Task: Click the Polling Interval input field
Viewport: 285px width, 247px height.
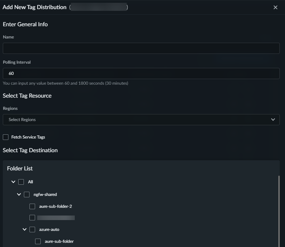Action: [141, 73]
